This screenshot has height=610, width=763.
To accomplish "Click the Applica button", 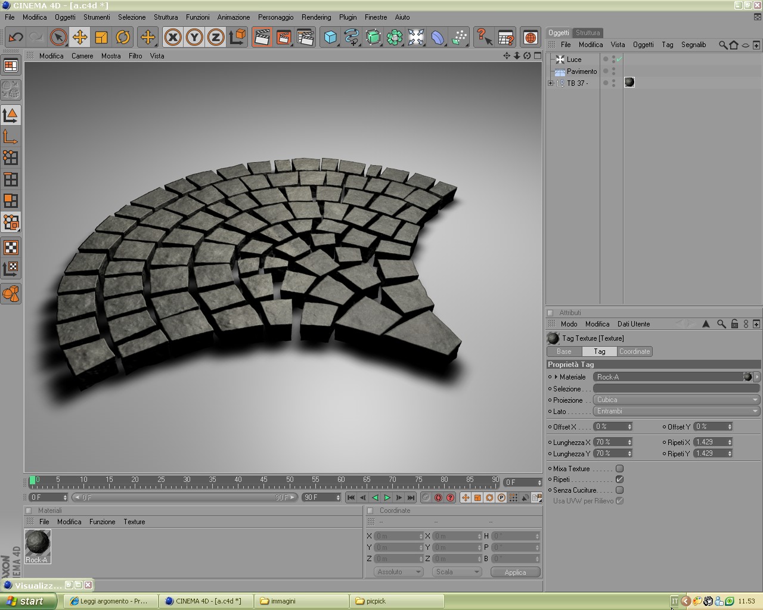I will 515,572.
